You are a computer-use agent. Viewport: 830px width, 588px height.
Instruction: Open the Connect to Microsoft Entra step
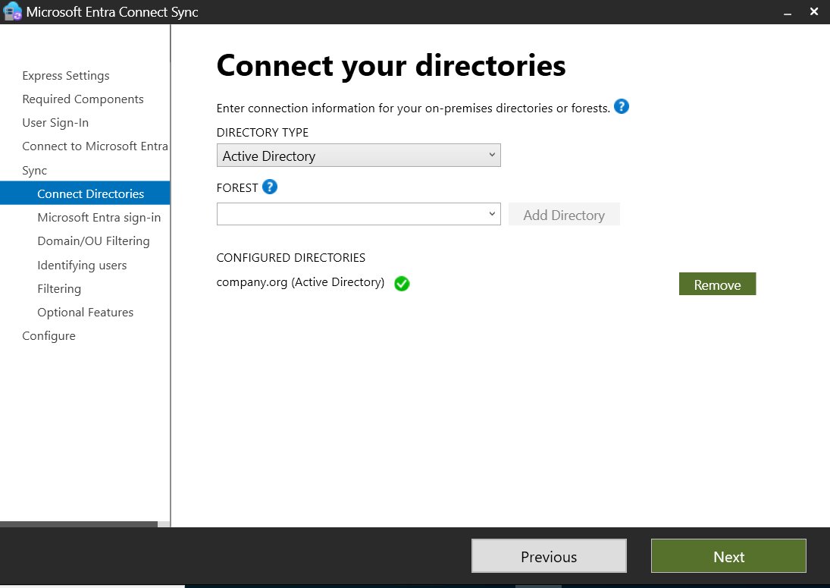point(95,146)
